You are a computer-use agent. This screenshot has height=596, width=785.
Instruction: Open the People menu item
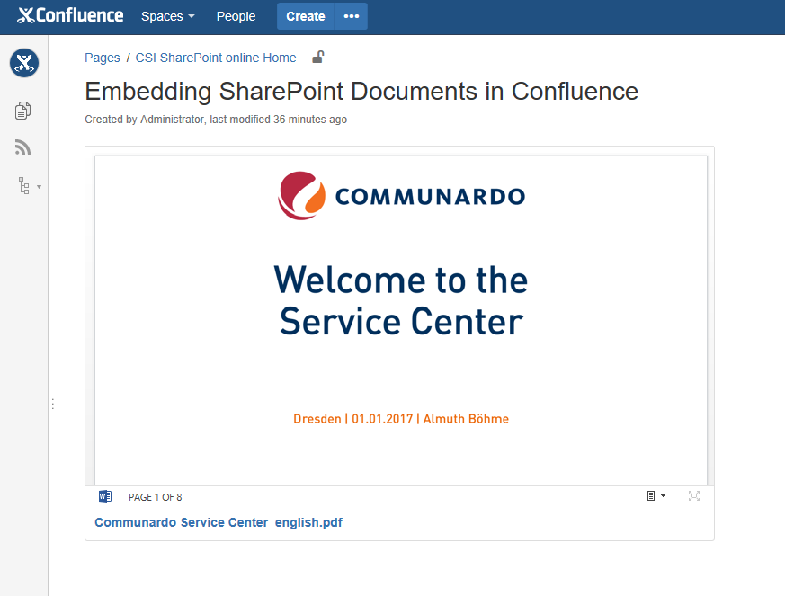pos(236,16)
